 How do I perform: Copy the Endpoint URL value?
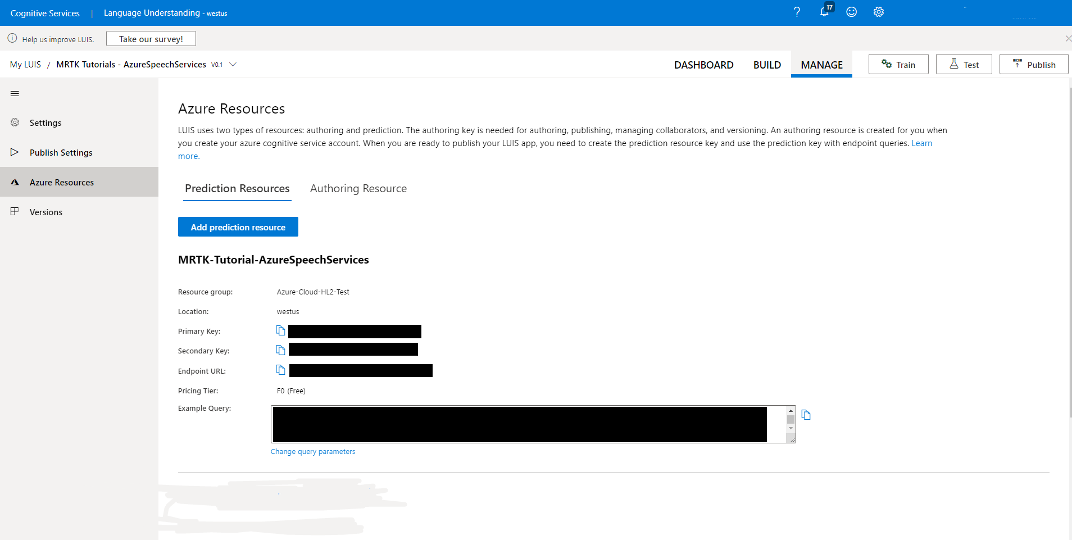click(280, 370)
